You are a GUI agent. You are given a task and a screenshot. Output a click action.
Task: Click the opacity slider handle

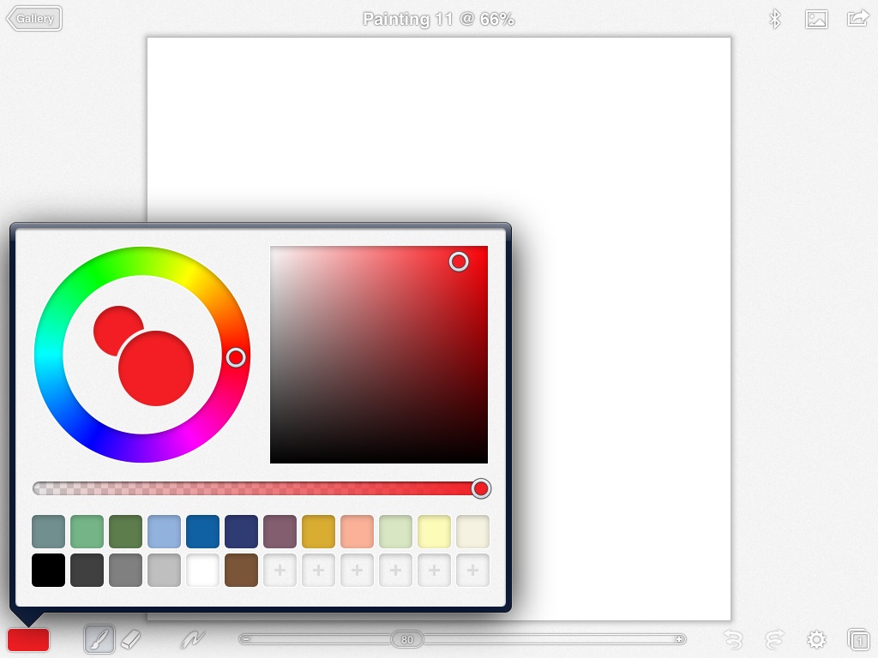click(480, 488)
